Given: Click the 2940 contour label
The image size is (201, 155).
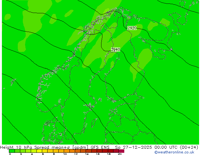Looking at the screenshot, I should 115,49.
